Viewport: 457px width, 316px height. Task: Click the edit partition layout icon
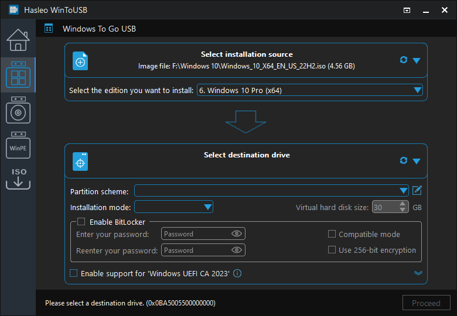click(x=417, y=191)
